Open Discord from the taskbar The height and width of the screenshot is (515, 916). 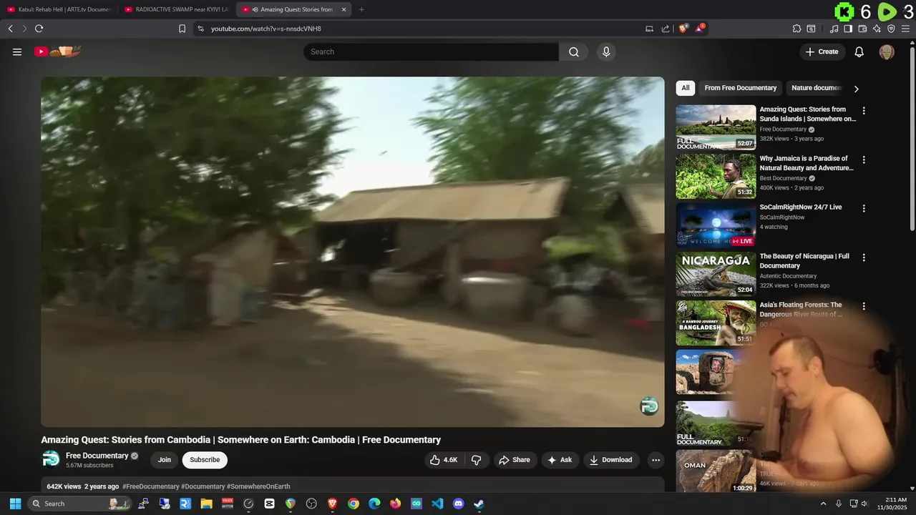pos(458,504)
